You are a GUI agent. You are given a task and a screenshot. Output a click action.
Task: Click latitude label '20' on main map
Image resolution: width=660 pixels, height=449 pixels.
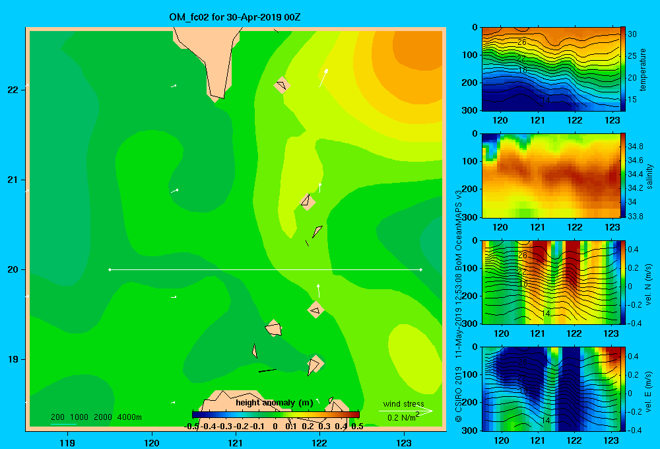(13, 269)
